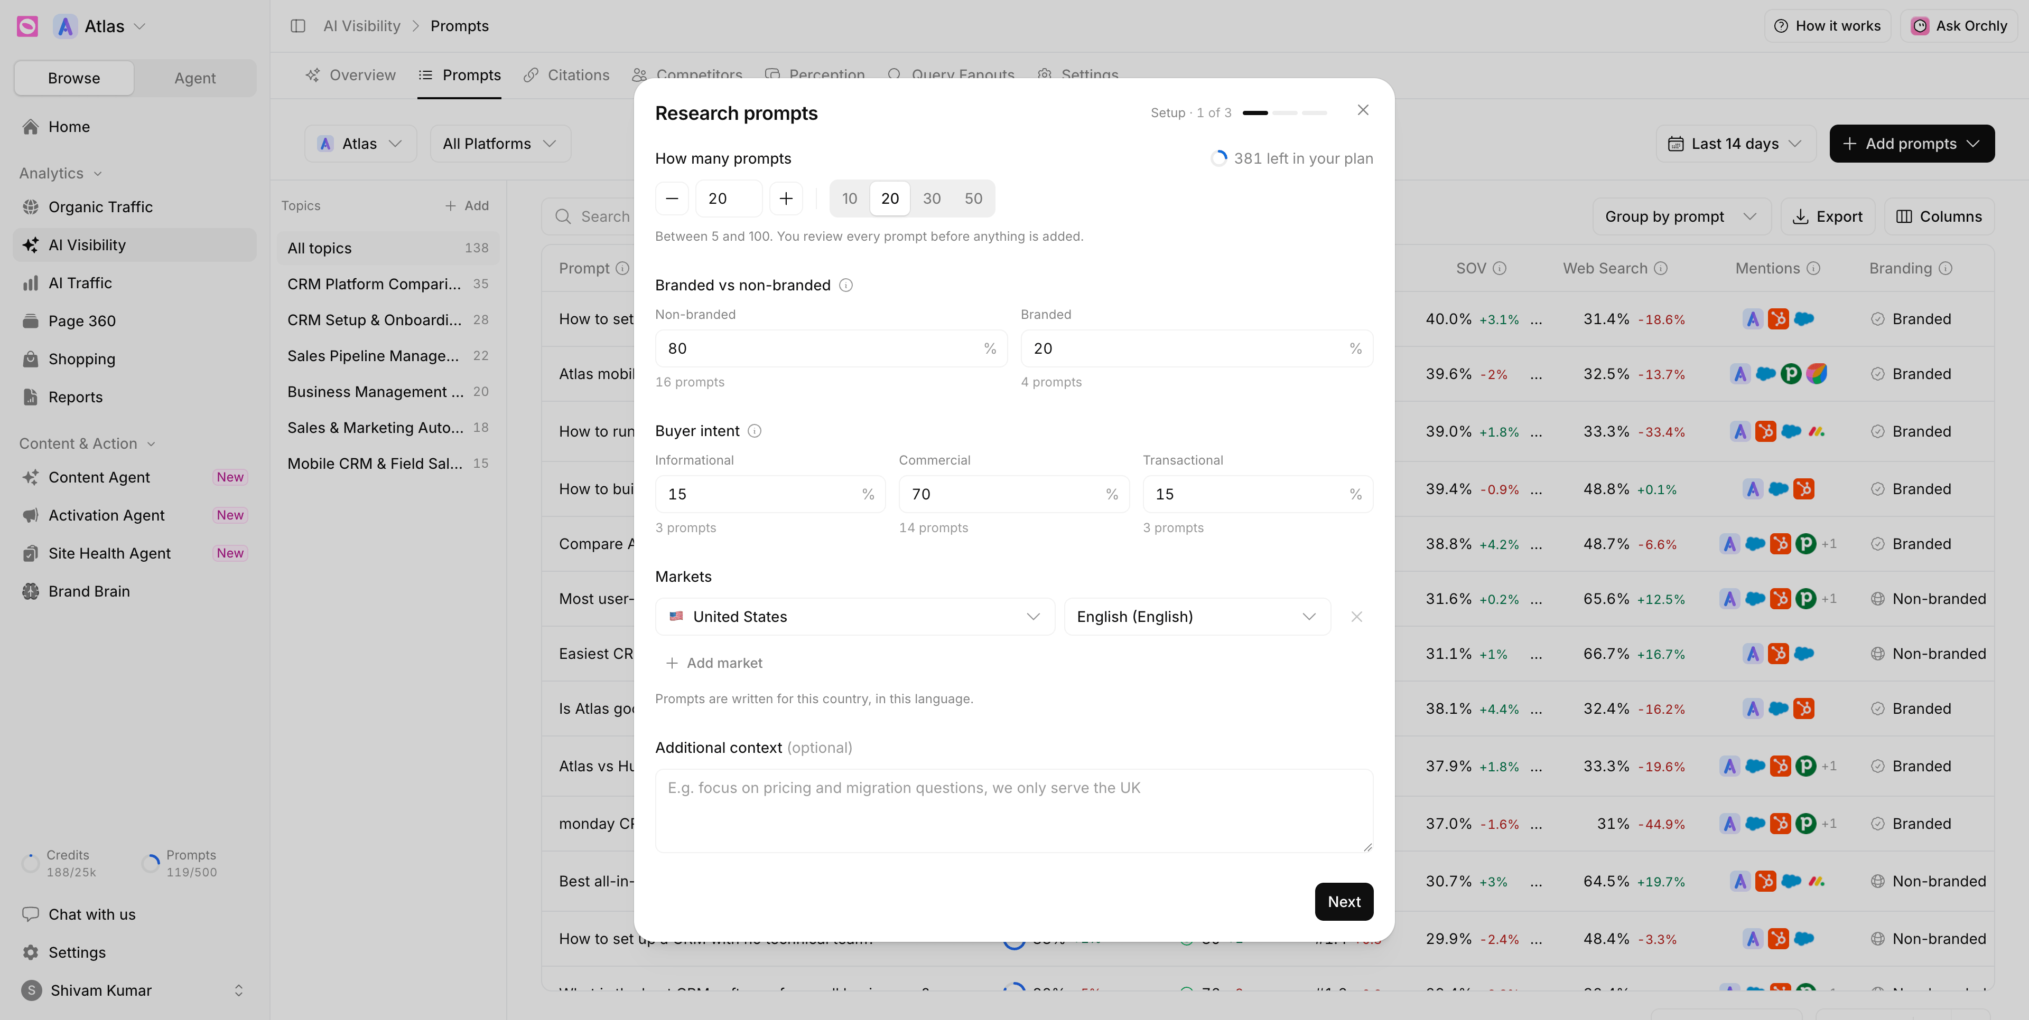2029x1020 pixels.
Task: Click info icon beside Buyer intent
Action: click(755, 431)
